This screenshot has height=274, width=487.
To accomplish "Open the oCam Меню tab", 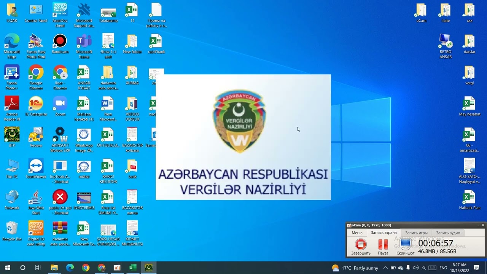I will [x=357, y=233].
